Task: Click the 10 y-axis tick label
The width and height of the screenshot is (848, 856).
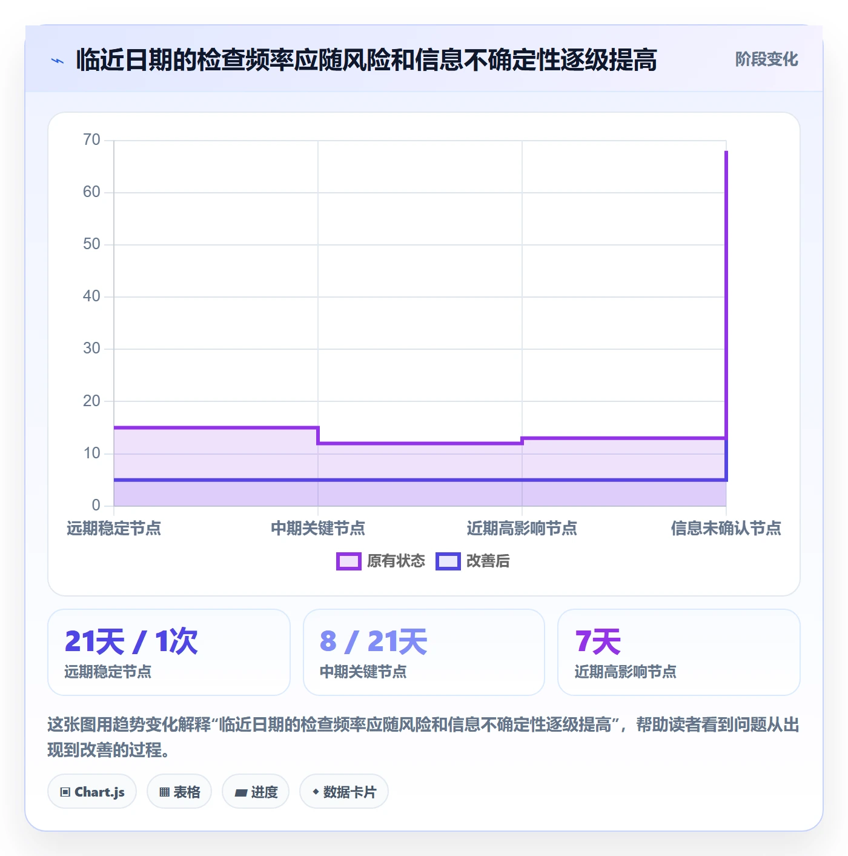Action: coord(91,453)
